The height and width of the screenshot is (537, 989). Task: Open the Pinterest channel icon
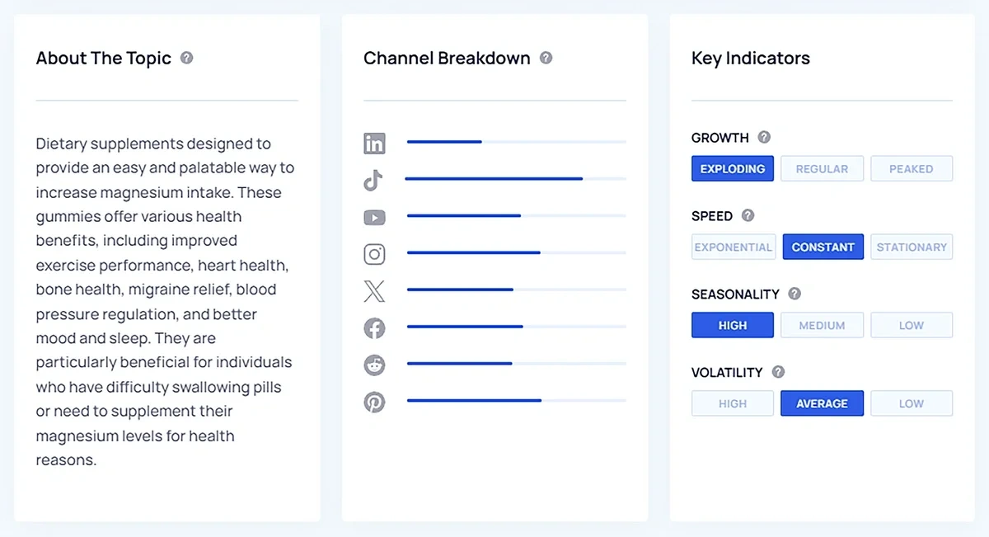tap(374, 402)
